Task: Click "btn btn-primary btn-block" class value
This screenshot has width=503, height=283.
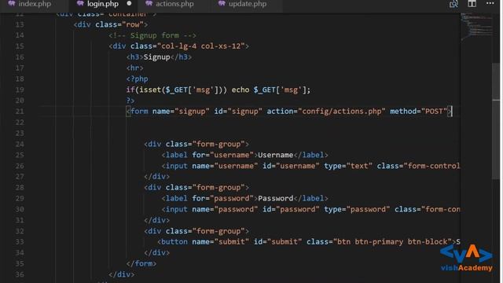Action: point(392,241)
